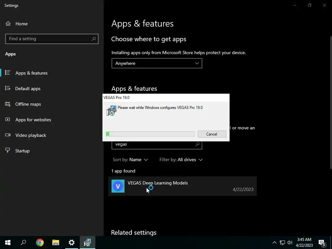332x249 pixels.
Task: Open Sort by Name dropdown
Action: [130, 160]
